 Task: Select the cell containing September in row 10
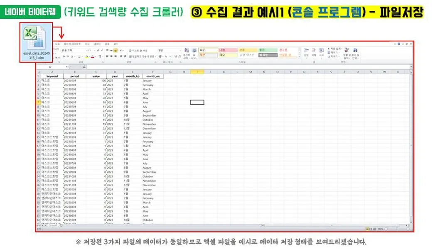153,115
